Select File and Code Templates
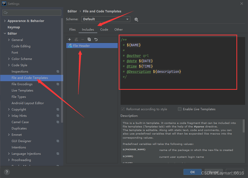248x178 pixels. point(32,78)
